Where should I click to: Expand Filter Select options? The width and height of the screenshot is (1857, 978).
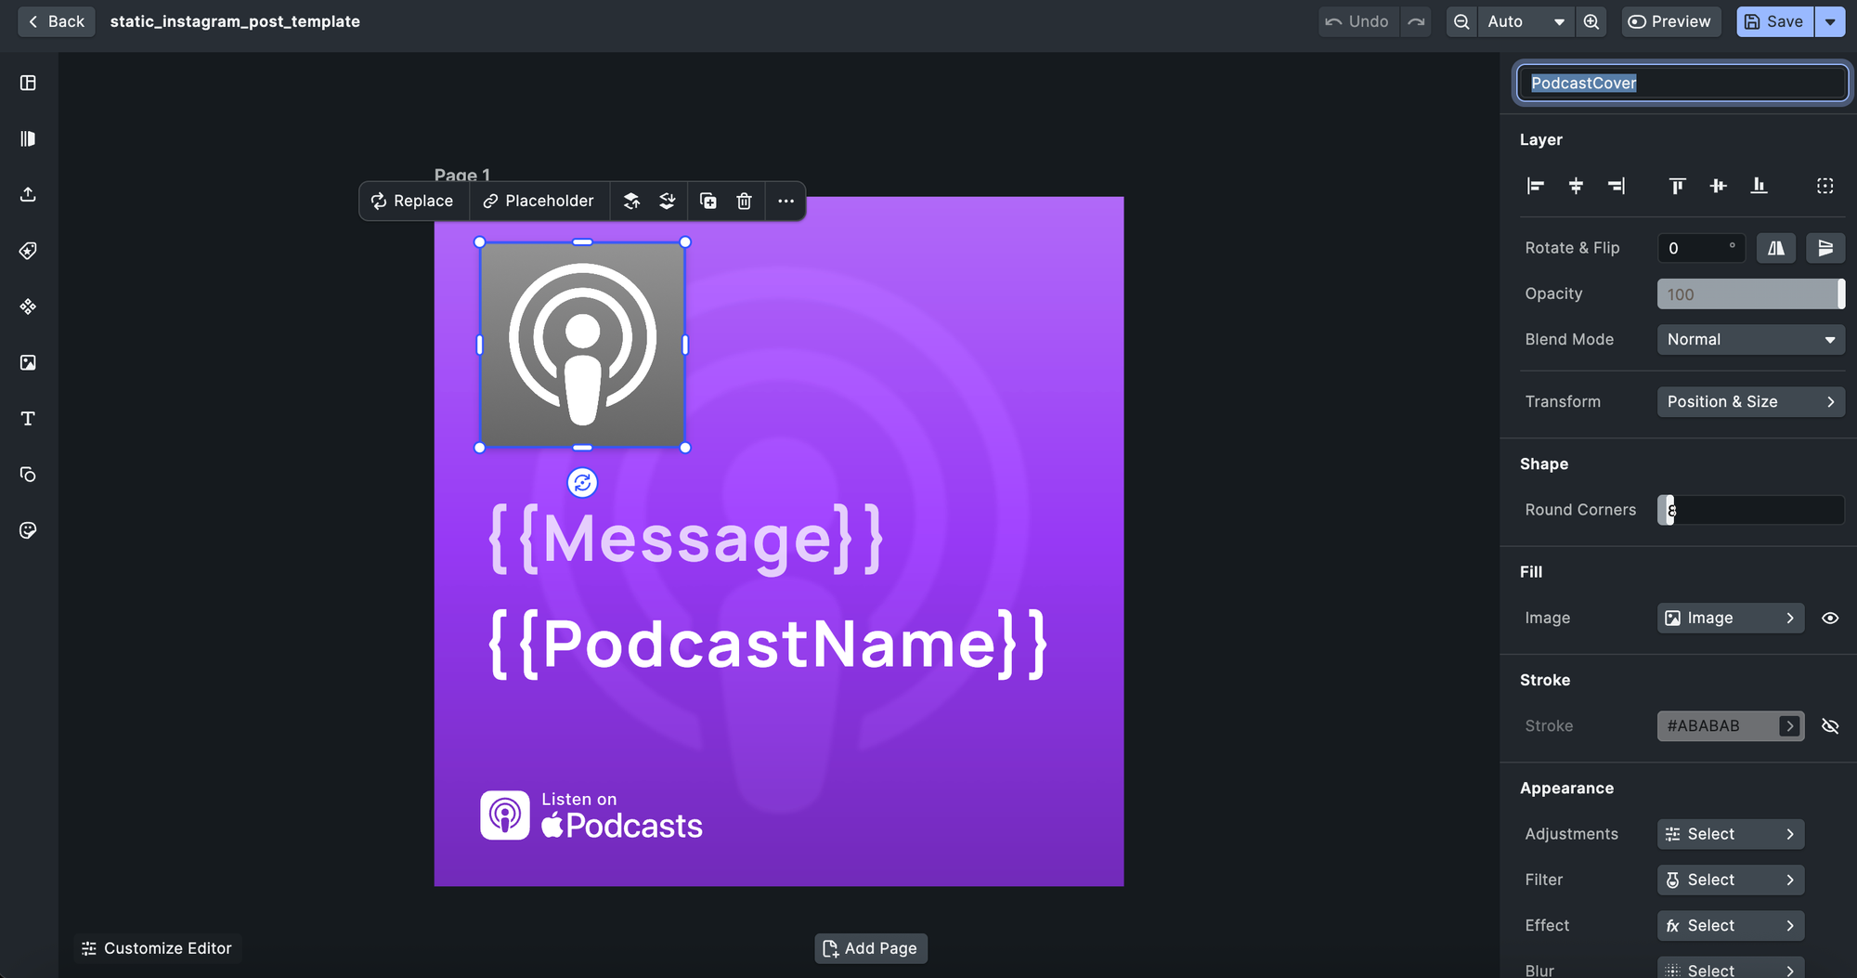tap(1731, 880)
